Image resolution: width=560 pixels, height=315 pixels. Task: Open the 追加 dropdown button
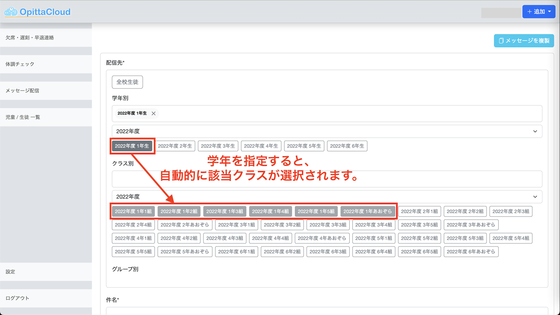click(539, 12)
